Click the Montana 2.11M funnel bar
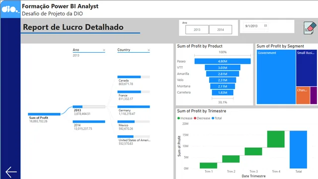Viewport: 318px width, 179px height. [223, 87]
